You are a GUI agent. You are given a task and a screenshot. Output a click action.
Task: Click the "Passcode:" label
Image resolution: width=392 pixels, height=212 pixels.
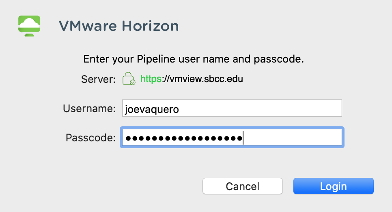point(91,138)
